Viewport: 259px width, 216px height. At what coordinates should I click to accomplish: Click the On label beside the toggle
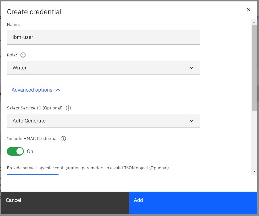pyautogui.click(x=30, y=151)
